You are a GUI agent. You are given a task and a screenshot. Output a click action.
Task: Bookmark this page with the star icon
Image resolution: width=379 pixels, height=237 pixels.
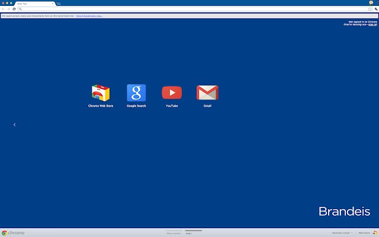(370, 9)
